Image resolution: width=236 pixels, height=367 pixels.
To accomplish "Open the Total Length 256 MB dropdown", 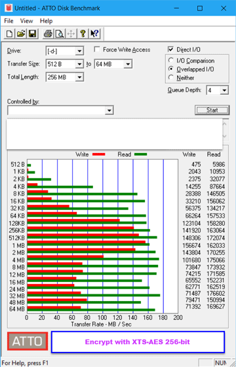I will [x=79, y=77].
